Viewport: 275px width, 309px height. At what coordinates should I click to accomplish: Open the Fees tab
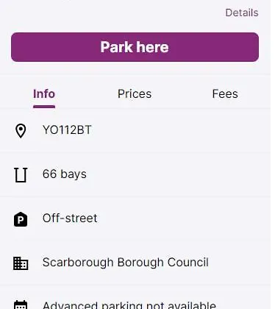tap(225, 94)
